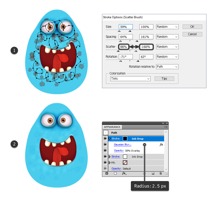Click Add New Fill icon in Appearance panel
This screenshot has height=200, width=213.
coord(115,173)
